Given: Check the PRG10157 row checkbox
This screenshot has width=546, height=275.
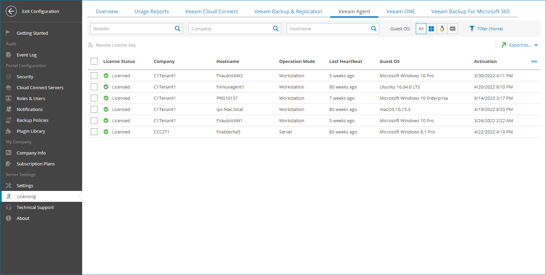Looking at the screenshot, I should [x=94, y=98].
